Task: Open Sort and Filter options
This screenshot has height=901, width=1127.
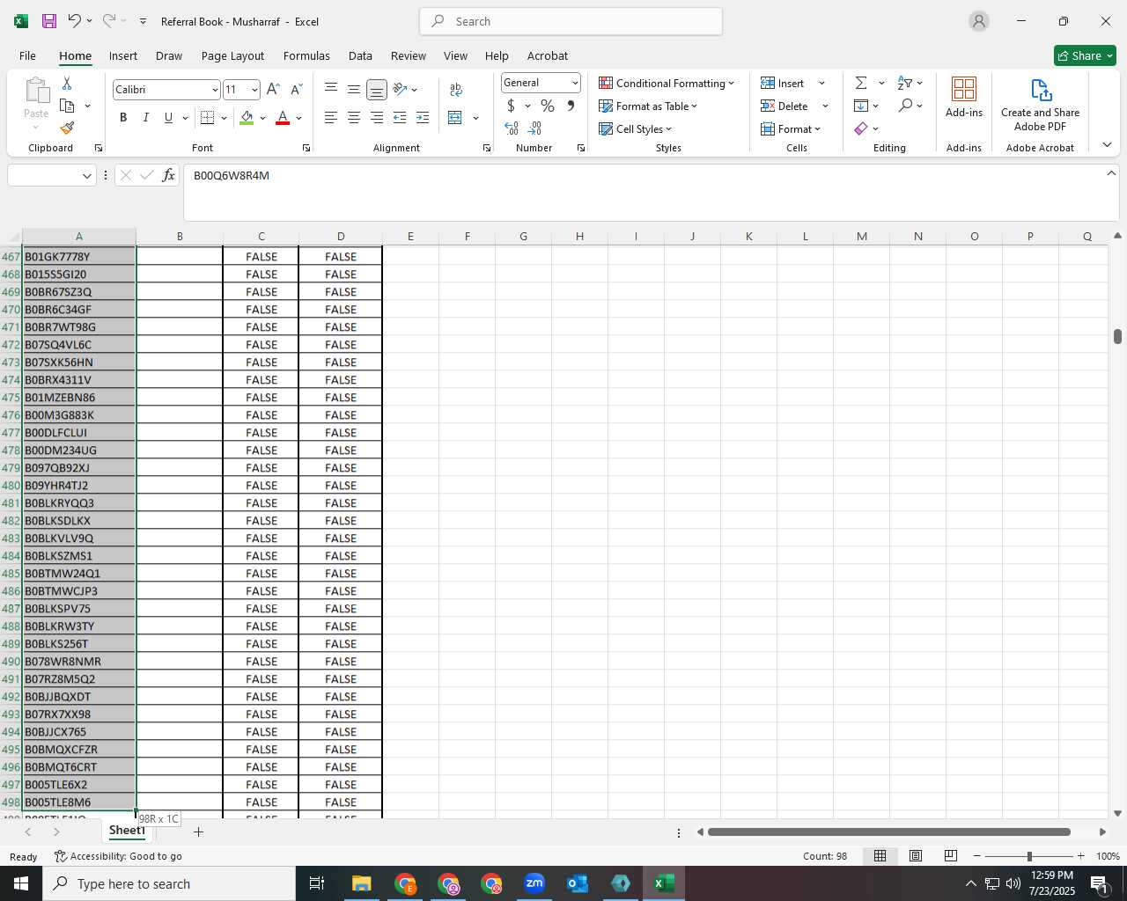Action: (x=910, y=83)
